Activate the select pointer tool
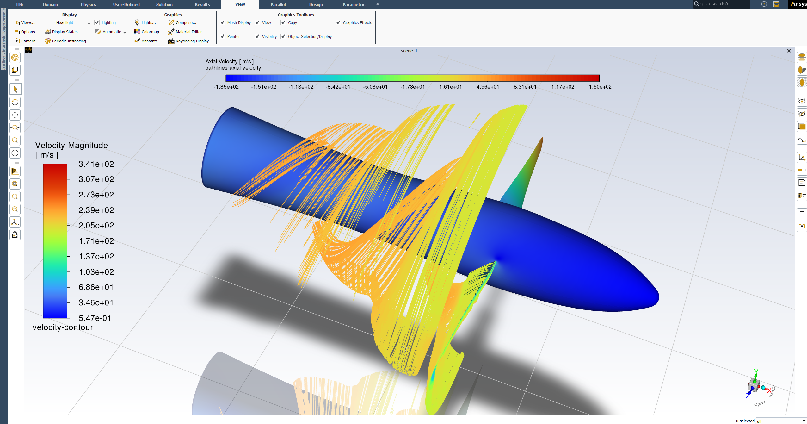Image resolution: width=807 pixels, height=424 pixels. click(x=15, y=89)
